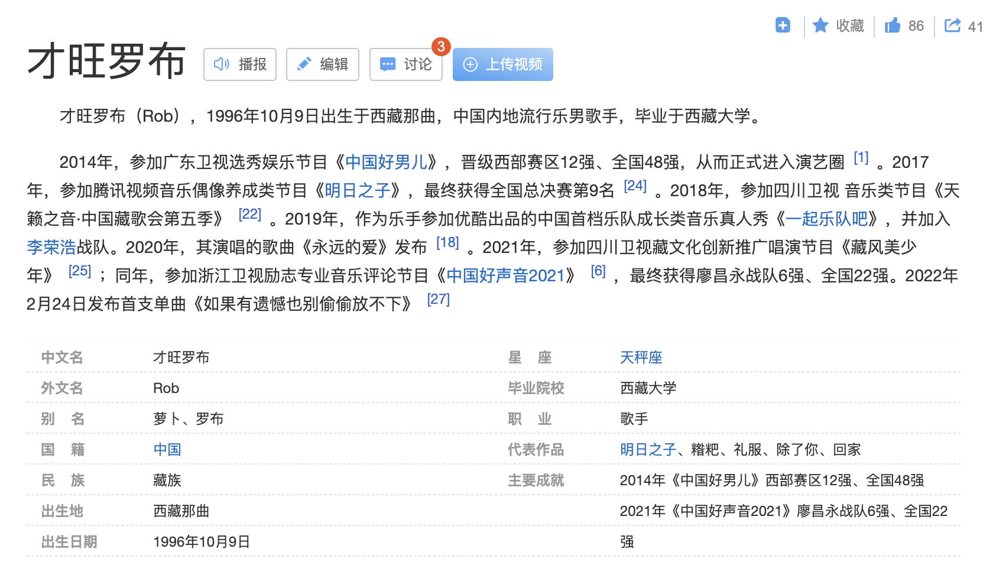
Task: Open the 天秤座 zodiac link
Action: point(641,358)
